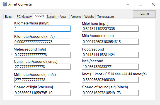The width and height of the screenshot is (160, 105).
Task: Click the Speed of sound [air] (Mach) label
Action: (105, 87)
